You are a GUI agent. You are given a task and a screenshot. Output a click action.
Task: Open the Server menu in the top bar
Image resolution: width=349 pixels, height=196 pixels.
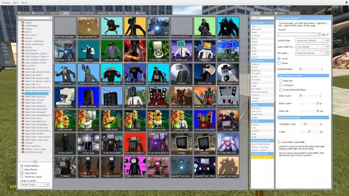click(x=24, y=3)
